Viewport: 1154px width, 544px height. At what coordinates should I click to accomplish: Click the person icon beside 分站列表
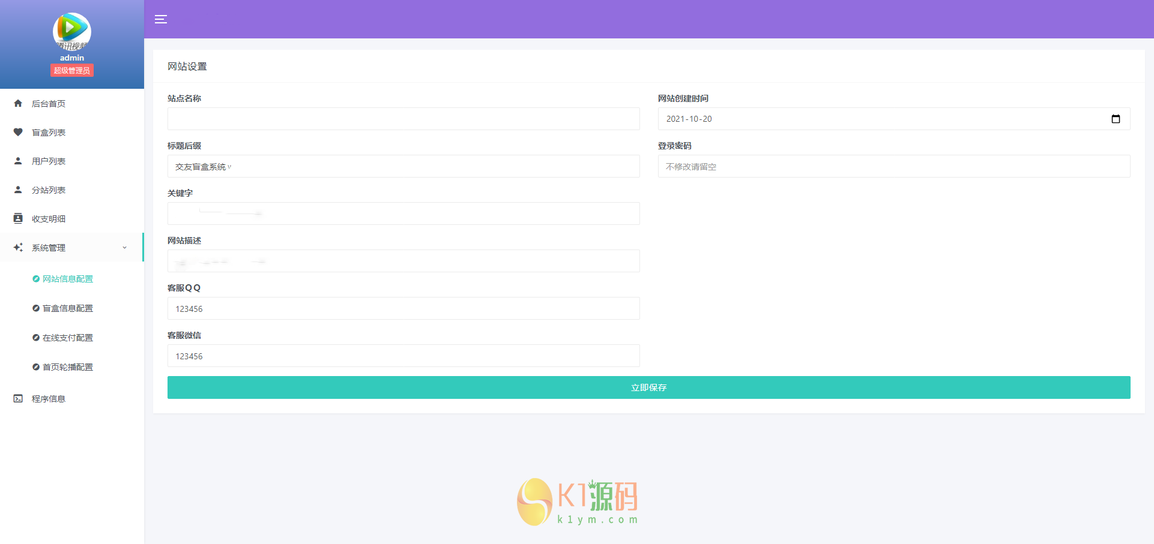[x=18, y=190]
